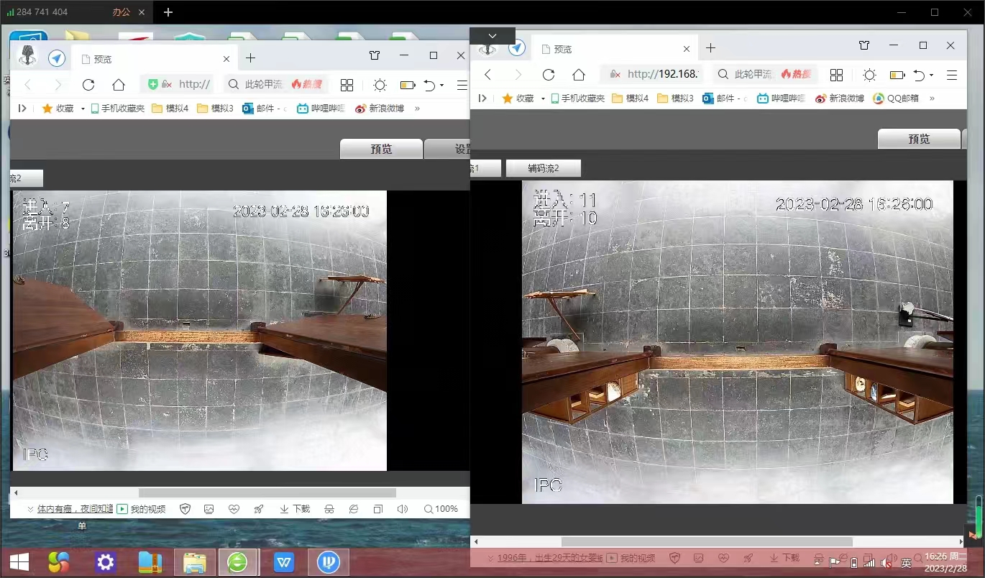985x578 pixels.
Task: Open extensions grid in left browser toolbar
Action: click(347, 85)
